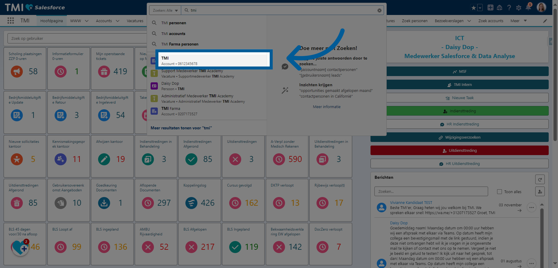
Task: Refresh the Berichten panel
Action: click(x=540, y=179)
